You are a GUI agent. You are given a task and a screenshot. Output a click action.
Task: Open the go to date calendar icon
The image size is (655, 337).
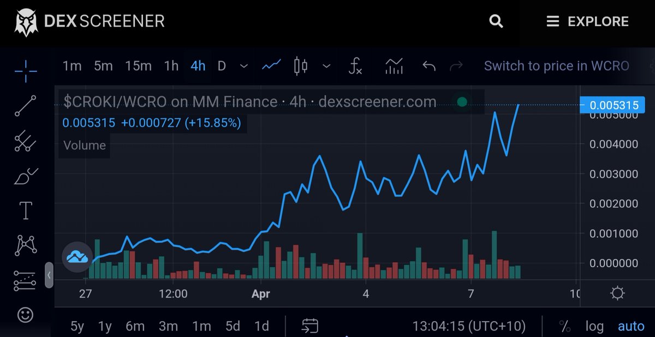[x=310, y=326]
